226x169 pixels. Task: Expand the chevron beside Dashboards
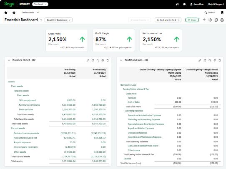pos(38,12)
